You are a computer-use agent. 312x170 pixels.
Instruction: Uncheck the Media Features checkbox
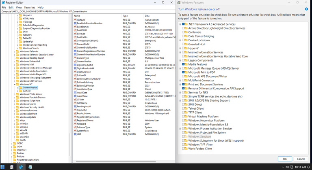tap(183, 64)
